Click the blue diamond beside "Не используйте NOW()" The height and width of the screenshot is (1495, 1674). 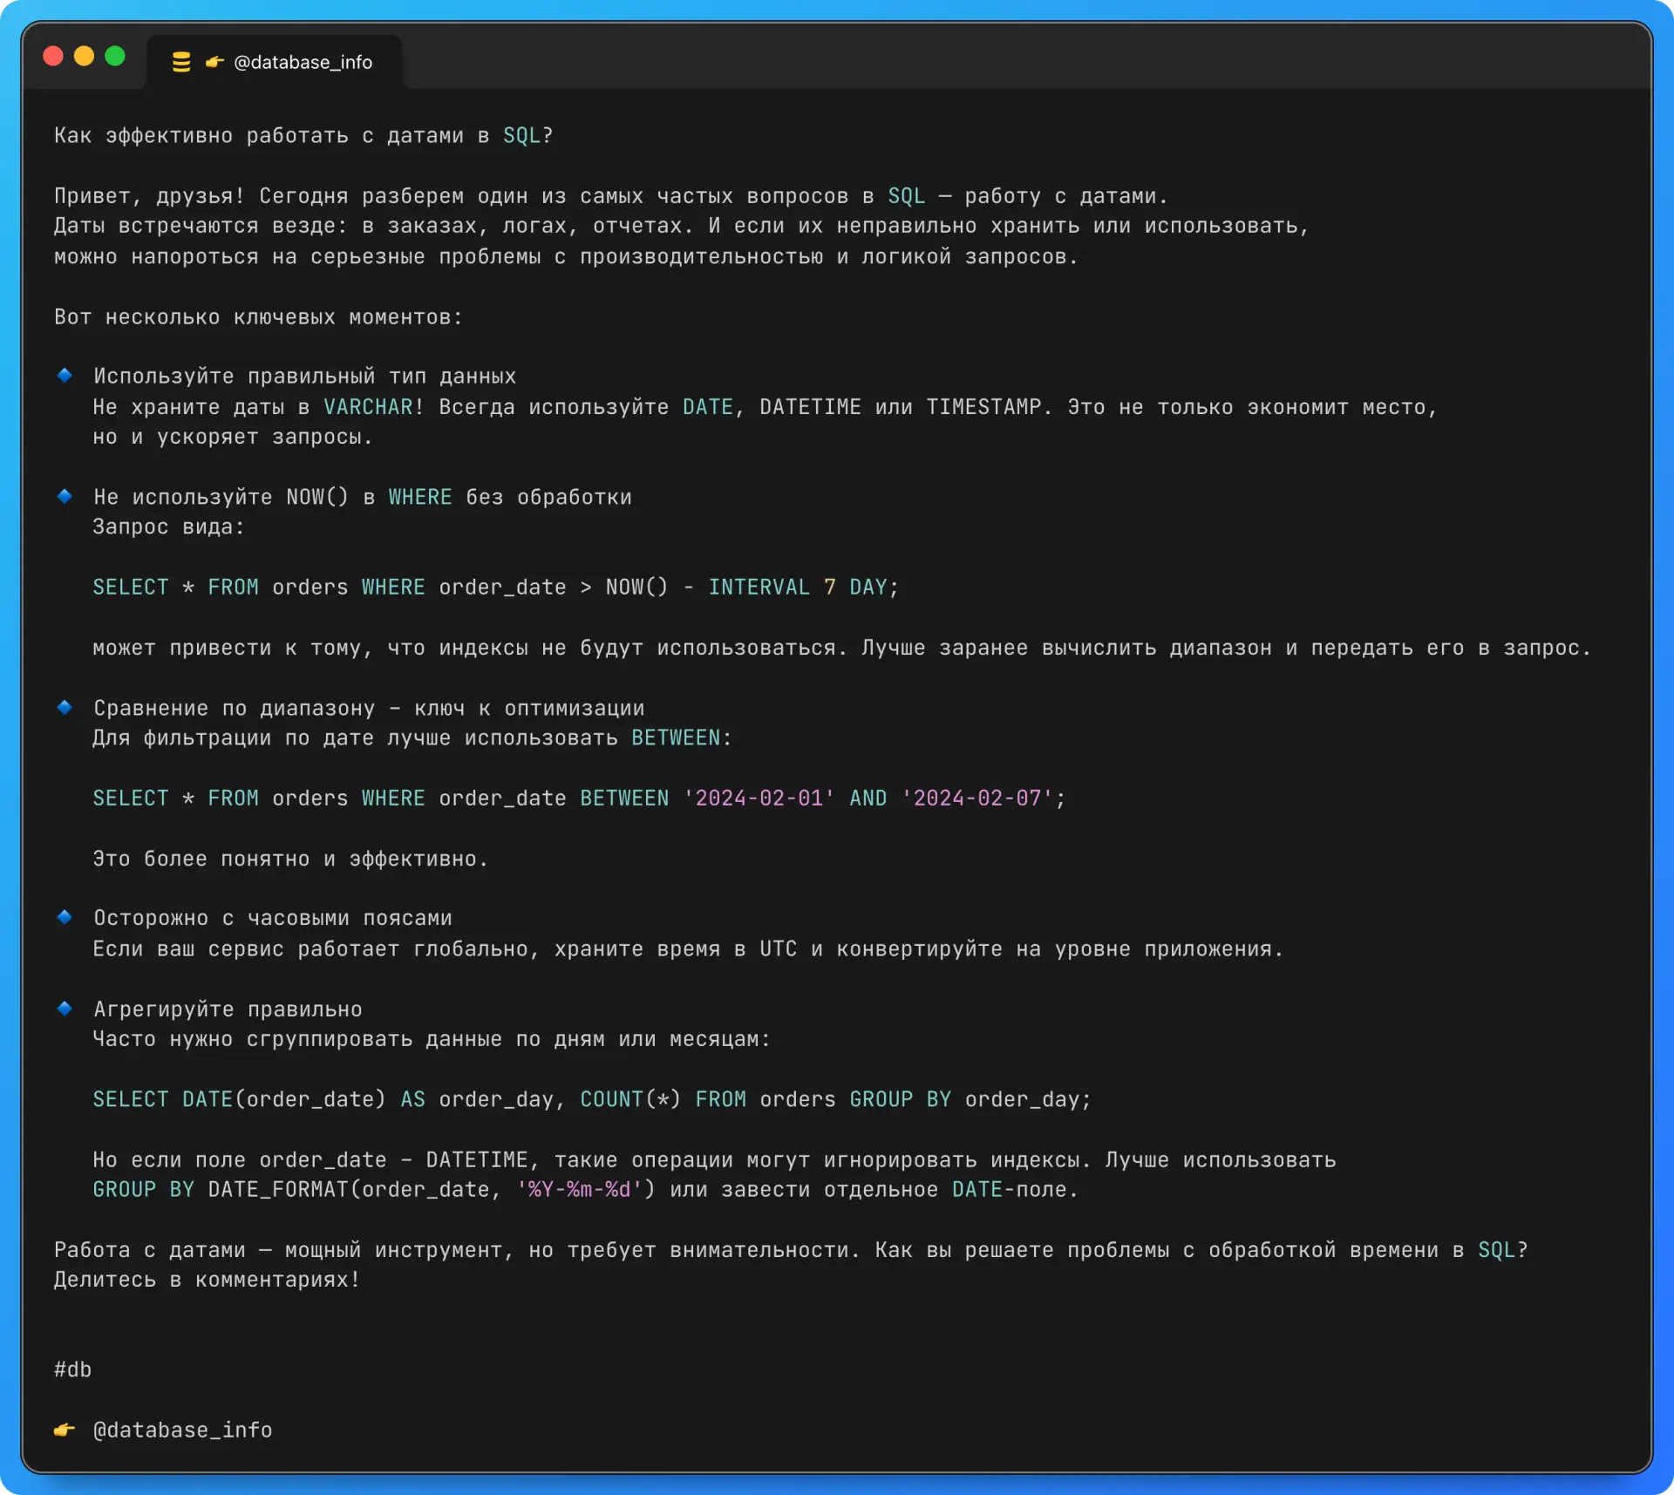point(65,496)
